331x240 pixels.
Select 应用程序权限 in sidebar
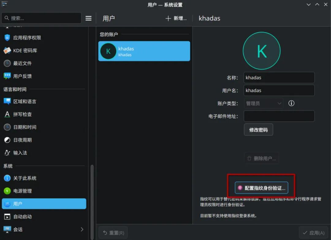tap(44, 38)
